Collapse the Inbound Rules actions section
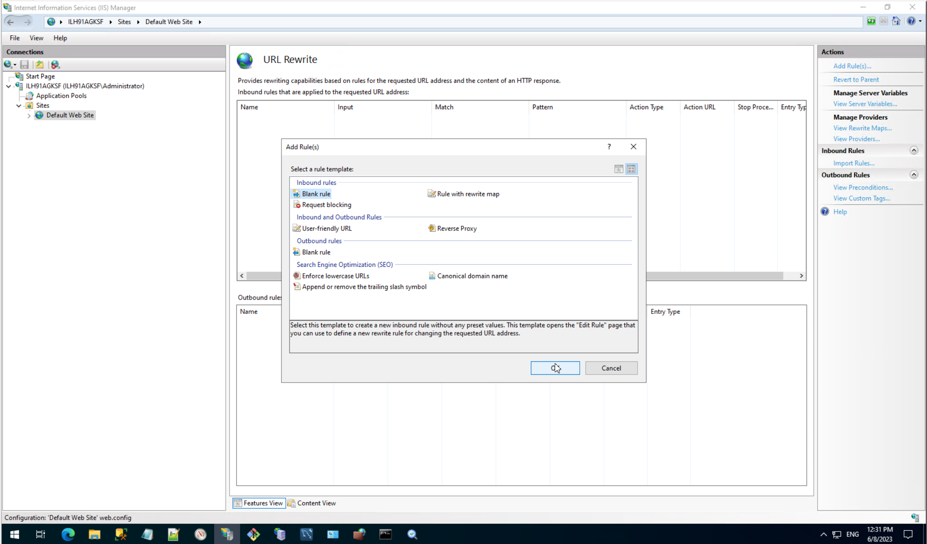The width and height of the screenshot is (927, 544). click(x=913, y=151)
